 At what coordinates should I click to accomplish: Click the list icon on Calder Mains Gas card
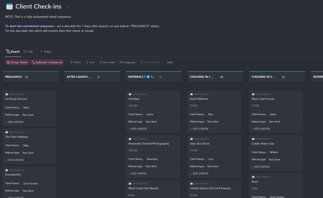(x=253, y=139)
